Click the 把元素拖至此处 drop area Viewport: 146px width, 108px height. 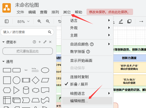(28, 51)
